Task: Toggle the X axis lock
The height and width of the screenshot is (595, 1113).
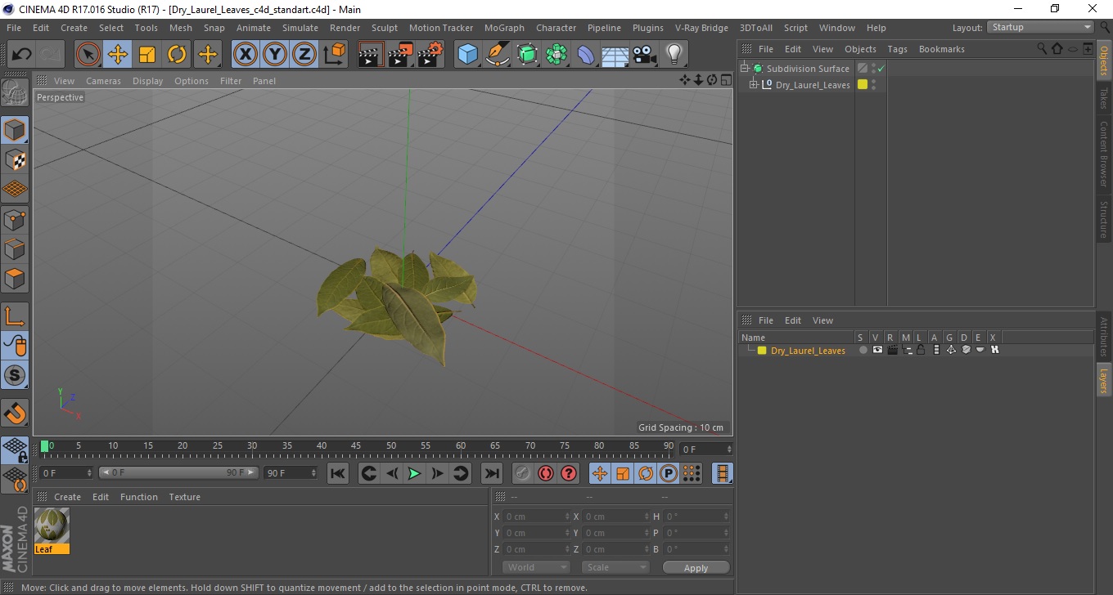Action: (246, 55)
